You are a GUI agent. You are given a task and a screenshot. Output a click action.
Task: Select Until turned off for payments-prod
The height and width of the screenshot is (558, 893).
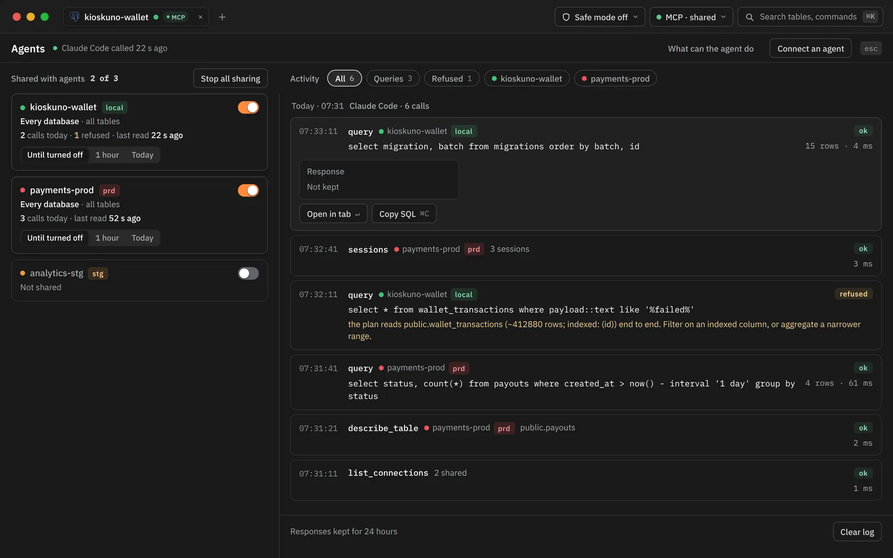(55, 238)
